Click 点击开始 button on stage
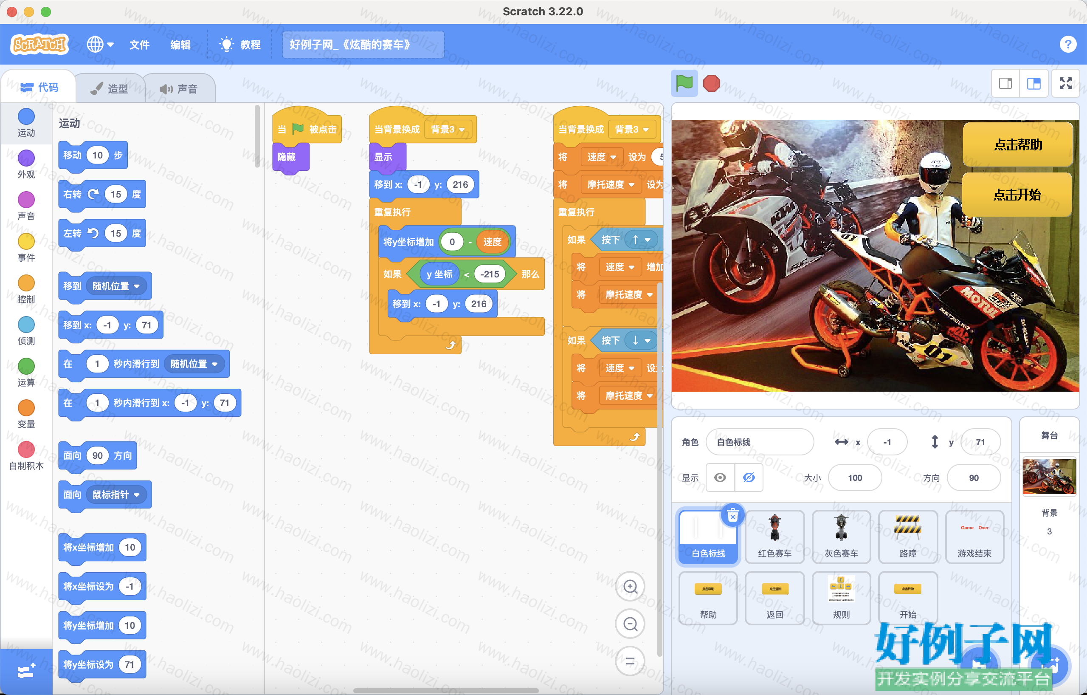 click(x=1017, y=195)
